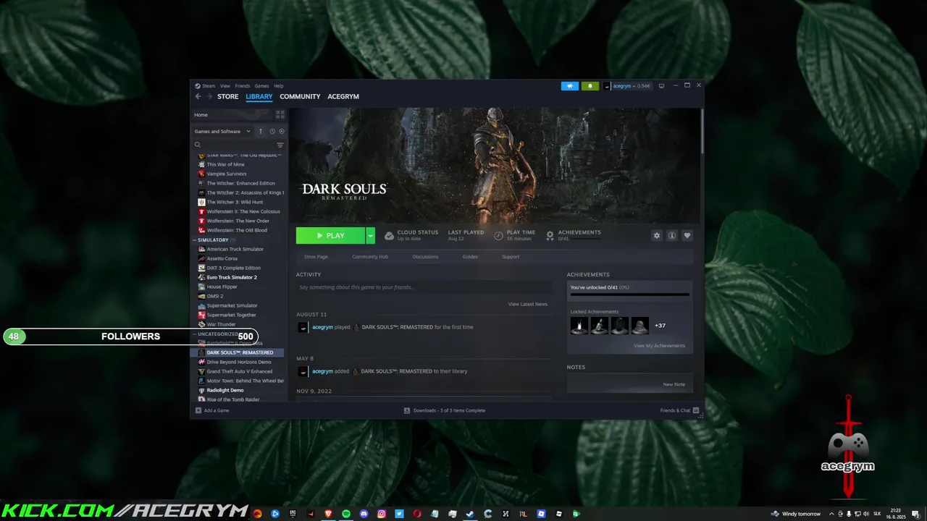Open Spotify from the taskbar
This screenshot has height=521, width=927.
point(346,514)
